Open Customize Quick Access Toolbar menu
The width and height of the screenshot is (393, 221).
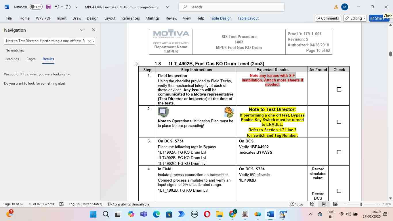pos(76,7)
